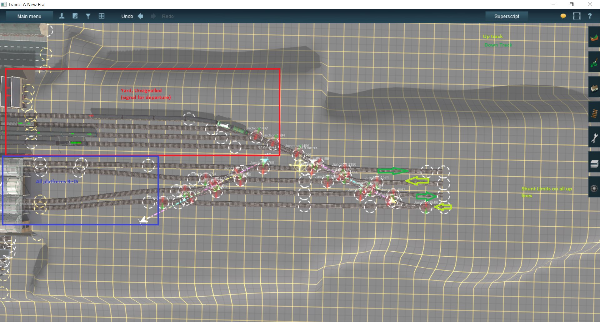Open the Paint ground texture tab
This screenshot has width=600, height=322.
tap(594, 63)
